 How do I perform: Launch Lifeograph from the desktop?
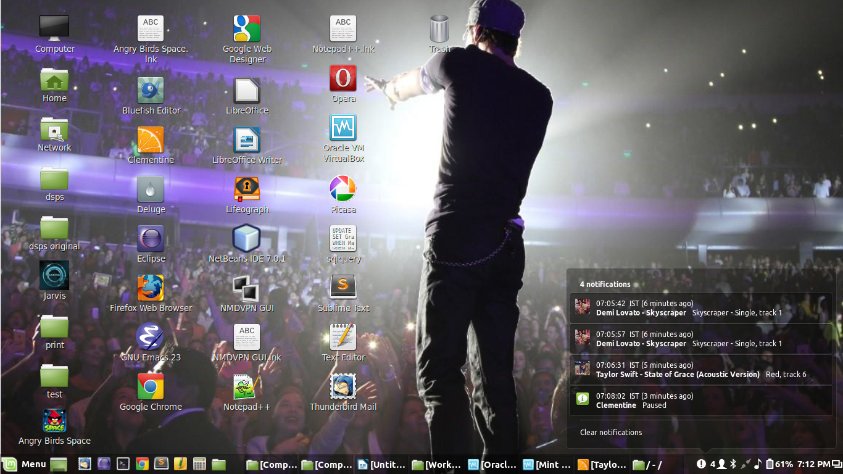click(247, 189)
